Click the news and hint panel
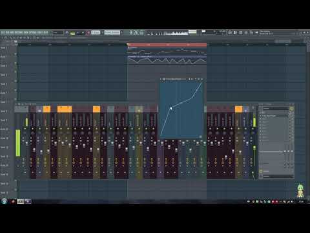310x233 pixels. tap(266, 32)
